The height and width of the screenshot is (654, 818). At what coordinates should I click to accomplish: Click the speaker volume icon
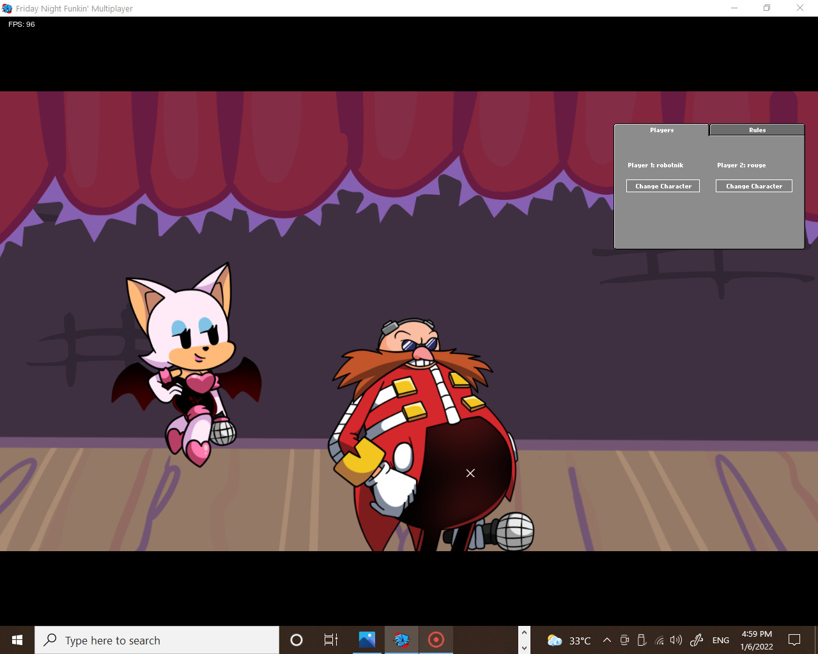click(x=676, y=640)
